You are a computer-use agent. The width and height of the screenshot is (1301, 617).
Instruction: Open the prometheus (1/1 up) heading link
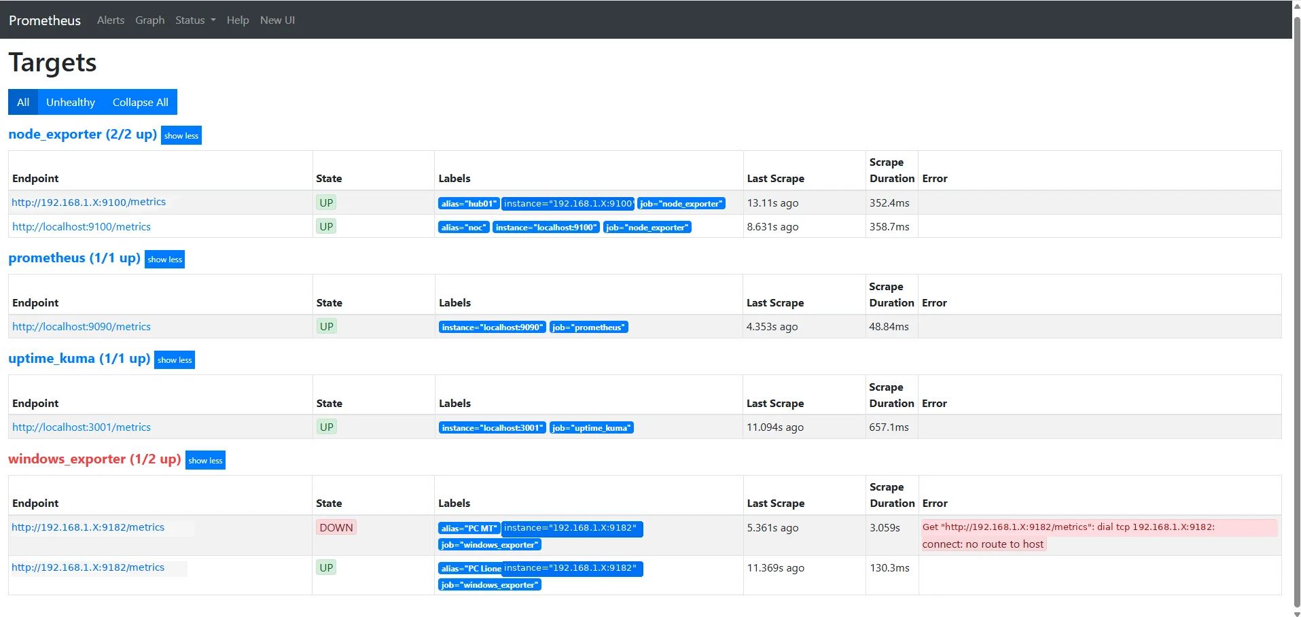75,258
